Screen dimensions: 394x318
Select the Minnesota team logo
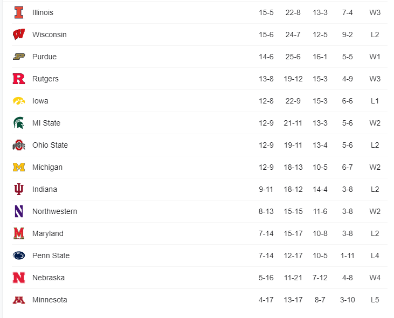pyautogui.click(x=19, y=300)
